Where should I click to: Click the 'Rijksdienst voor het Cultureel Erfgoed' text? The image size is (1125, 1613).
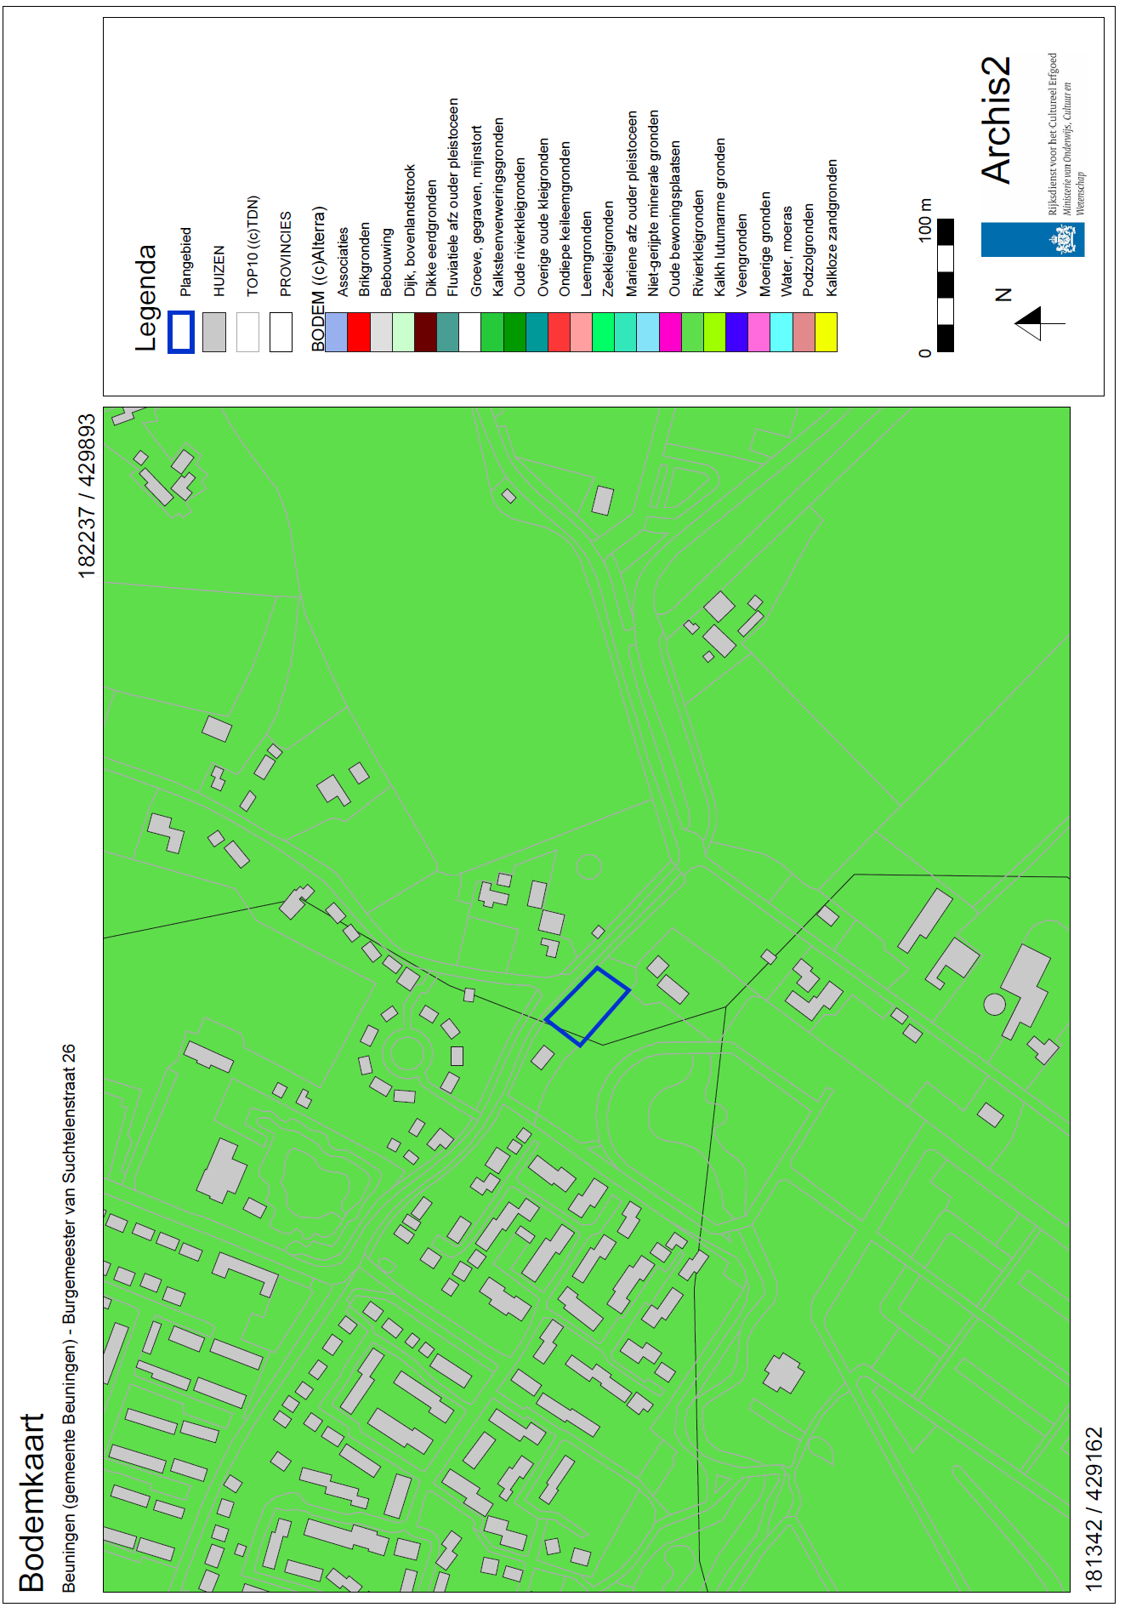[1053, 134]
